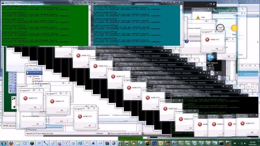
Task: Click the teal Command Prompt vertical scrollbar
Action: tap(181, 25)
